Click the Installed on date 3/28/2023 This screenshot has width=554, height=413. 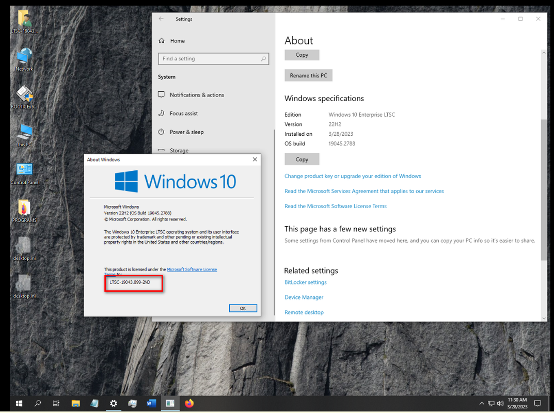click(341, 134)
